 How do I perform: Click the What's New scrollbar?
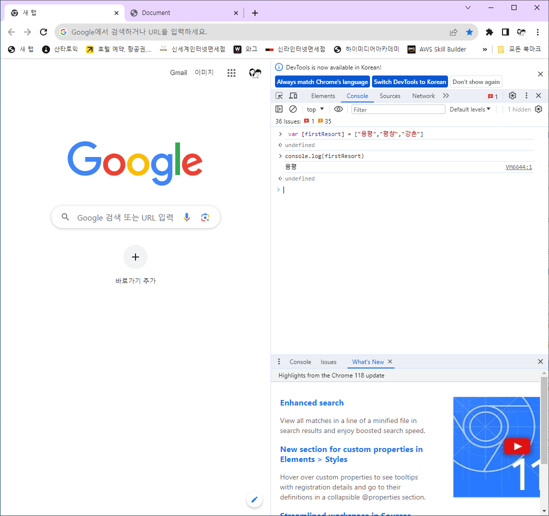(543, 420)
